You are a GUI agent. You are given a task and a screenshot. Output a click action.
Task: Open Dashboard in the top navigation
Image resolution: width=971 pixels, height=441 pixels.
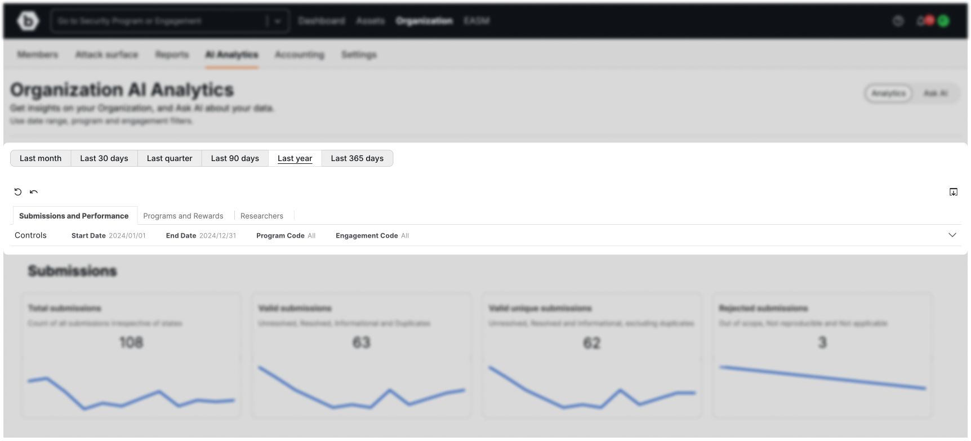point(322,21)
